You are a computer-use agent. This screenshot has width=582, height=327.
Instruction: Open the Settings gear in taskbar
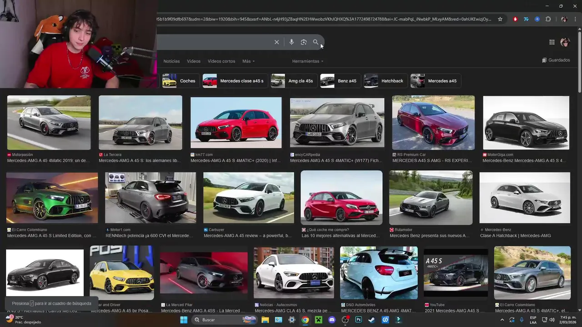click(x=292, y=320)
